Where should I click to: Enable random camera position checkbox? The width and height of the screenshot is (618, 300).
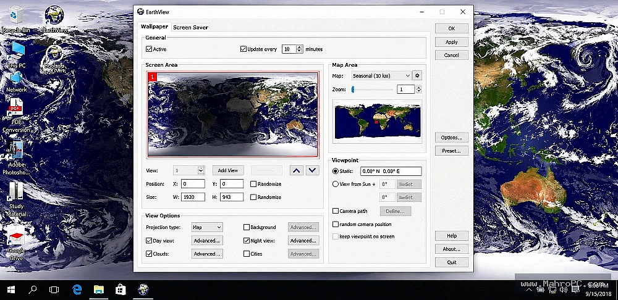tap(336, 225)
